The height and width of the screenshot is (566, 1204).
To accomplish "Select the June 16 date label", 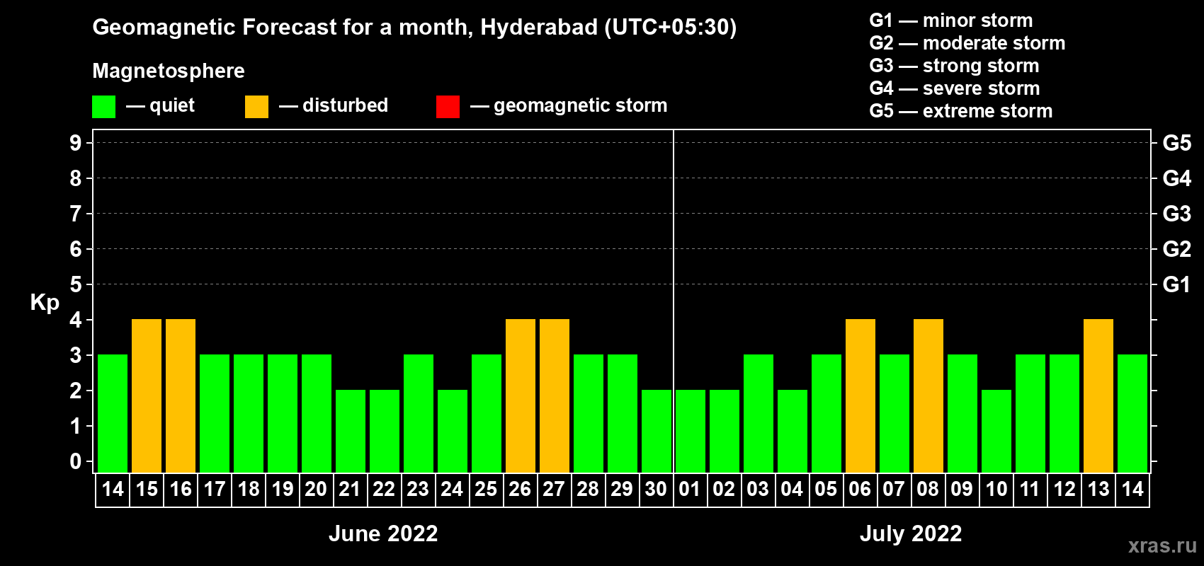I will [181, 490].
